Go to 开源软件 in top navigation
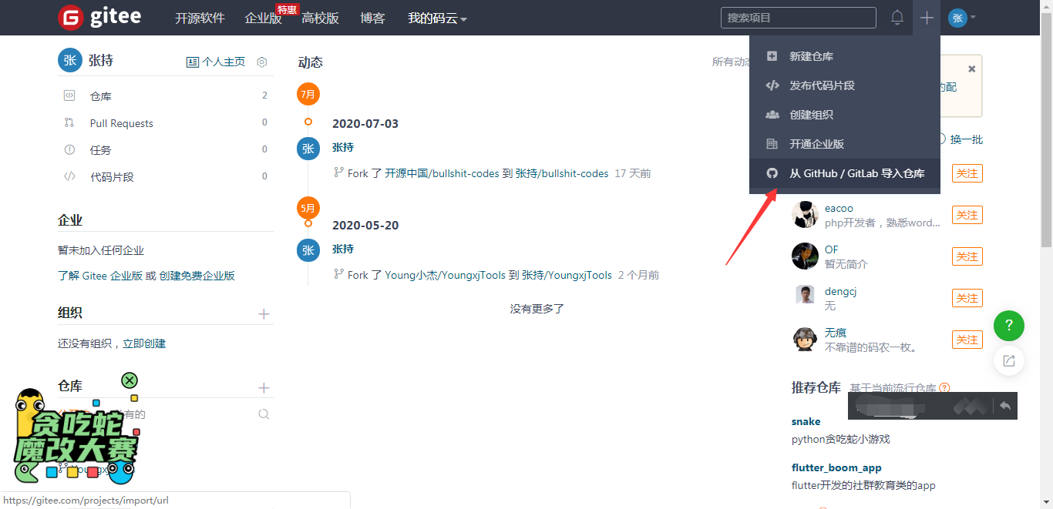Viewport: 1053px width, 509px height. (200, 18)
